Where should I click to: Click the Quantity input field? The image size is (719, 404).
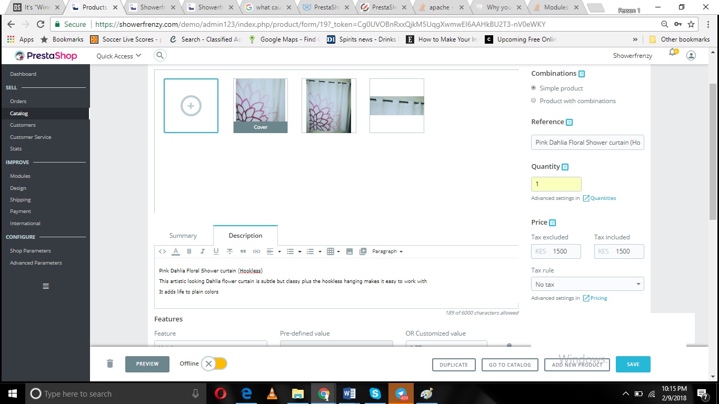pyautogui.click(x=556, y=184)
